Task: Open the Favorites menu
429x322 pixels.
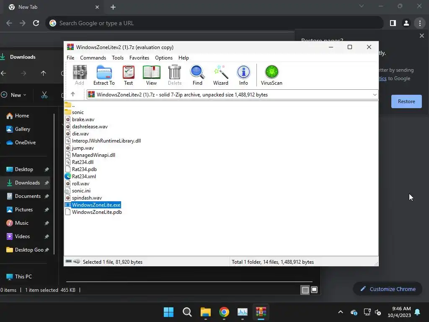Action: pyautogui.click(x=139, y=58)
